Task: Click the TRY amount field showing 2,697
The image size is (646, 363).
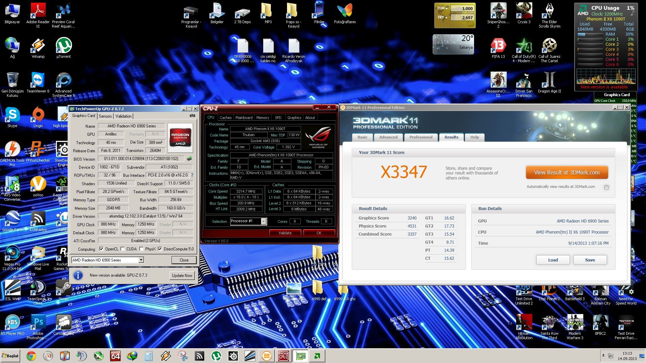Action: tap(462, 17)
